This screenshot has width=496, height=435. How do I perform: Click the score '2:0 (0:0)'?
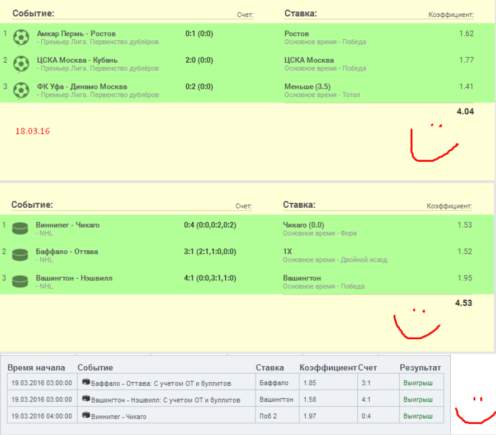pyautogui.click(x=199, y=60)
